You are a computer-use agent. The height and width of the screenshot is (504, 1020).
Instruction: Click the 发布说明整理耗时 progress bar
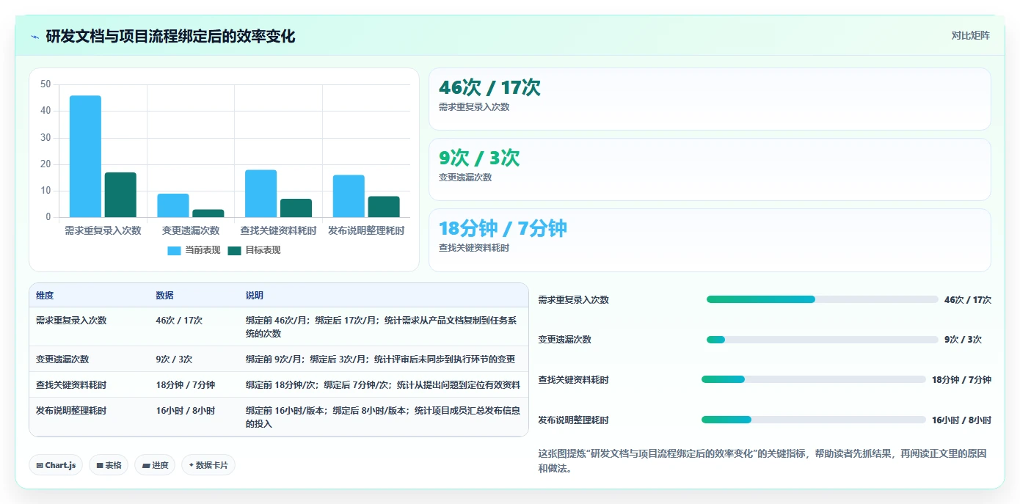(x=814, y=420)
